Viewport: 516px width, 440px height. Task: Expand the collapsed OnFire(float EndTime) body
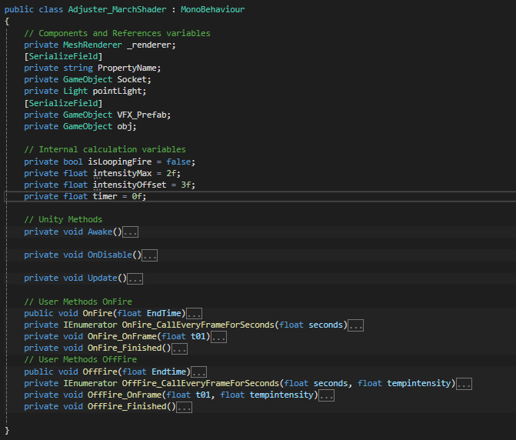coord(194,314)
